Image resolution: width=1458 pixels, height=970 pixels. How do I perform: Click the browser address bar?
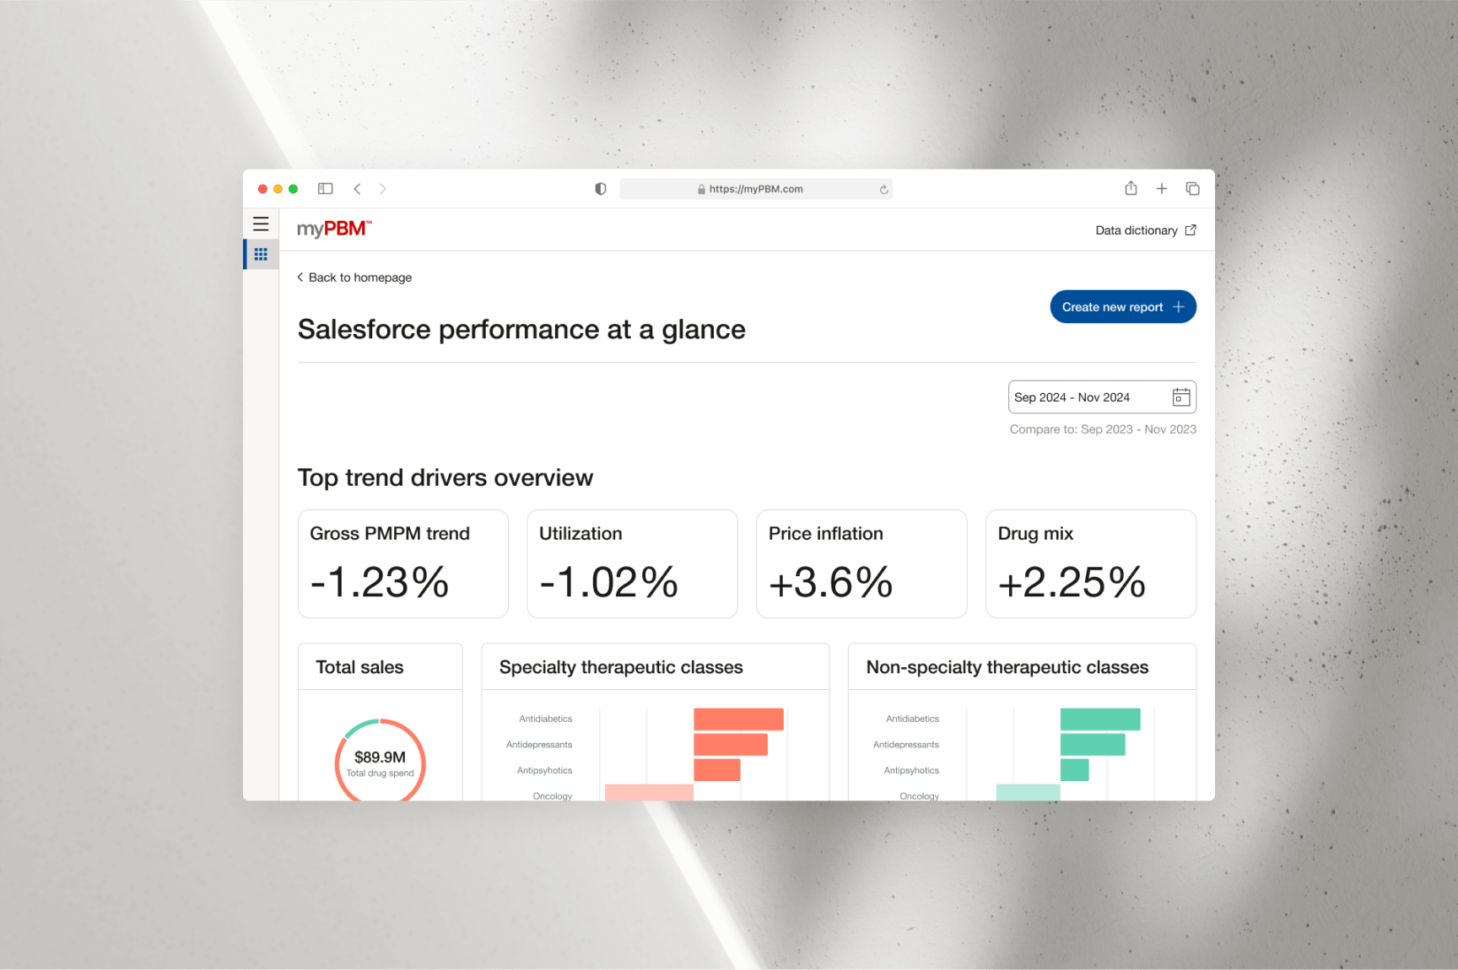pyautogui.click(x=755, y=189)
